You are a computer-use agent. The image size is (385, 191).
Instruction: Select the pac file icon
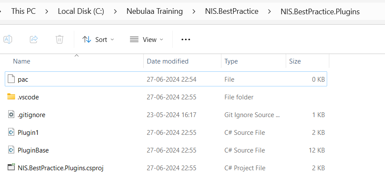click(x=11, y=80)
